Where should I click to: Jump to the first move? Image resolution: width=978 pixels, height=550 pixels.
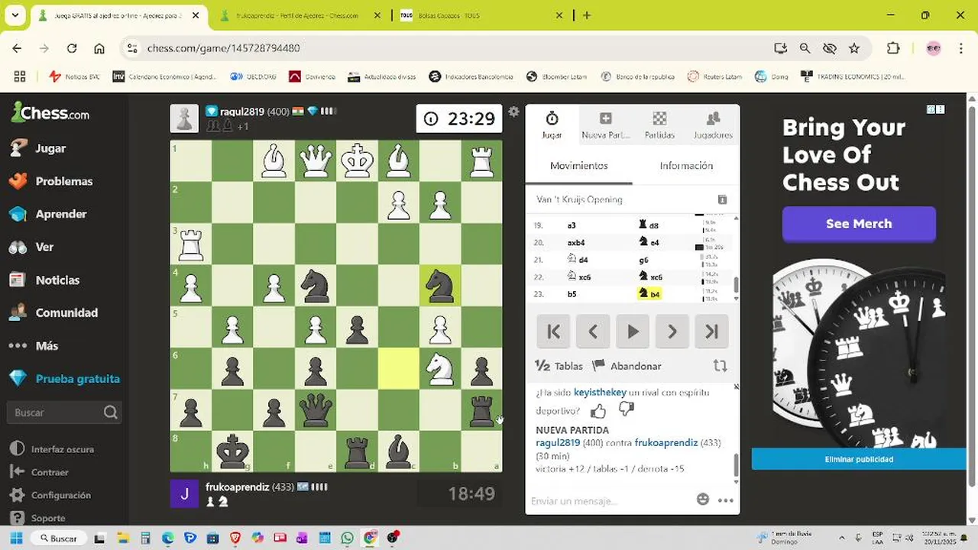(554, 332)
